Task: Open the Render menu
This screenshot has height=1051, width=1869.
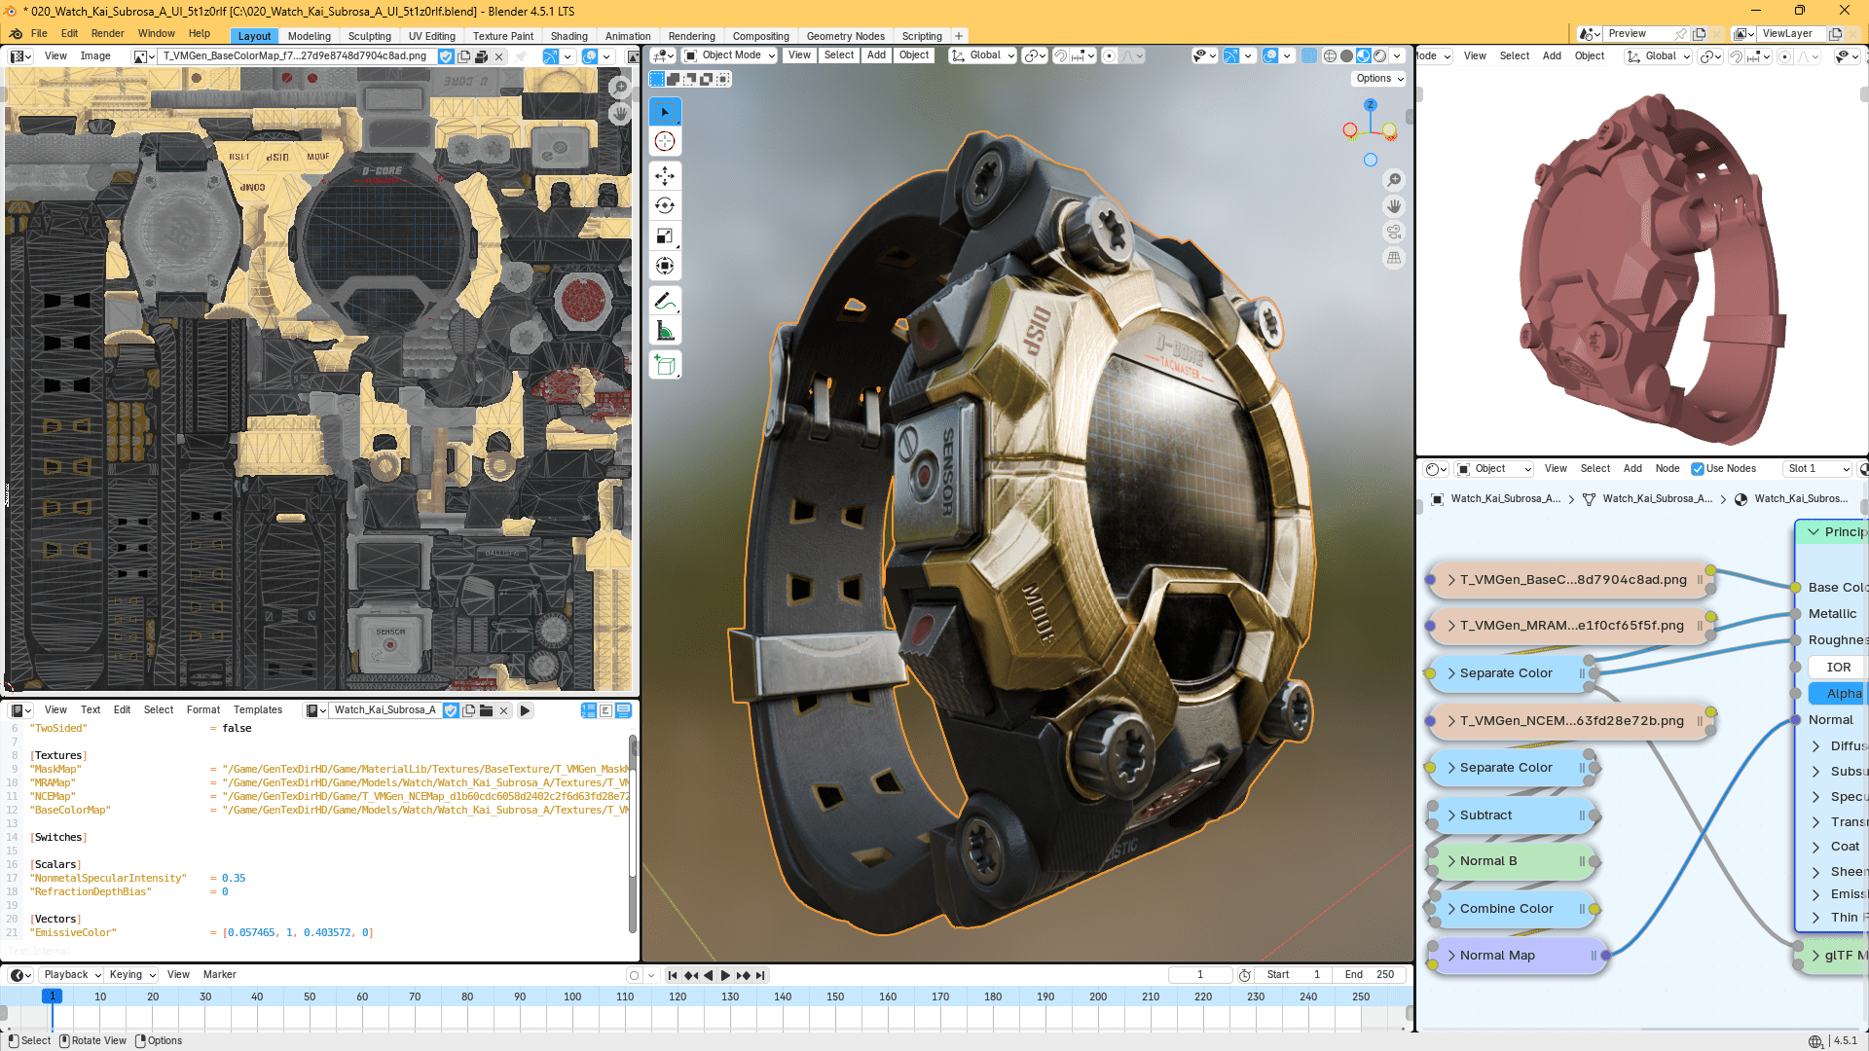Action: click(108, 34)
